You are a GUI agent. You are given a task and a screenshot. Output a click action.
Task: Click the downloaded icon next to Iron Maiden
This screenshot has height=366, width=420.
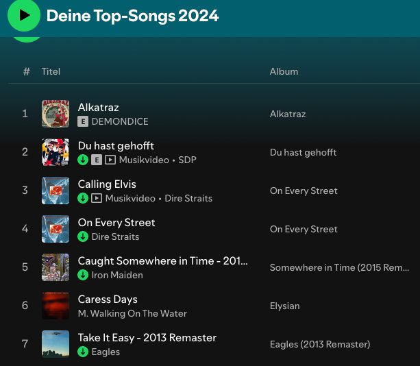point(83,275)
